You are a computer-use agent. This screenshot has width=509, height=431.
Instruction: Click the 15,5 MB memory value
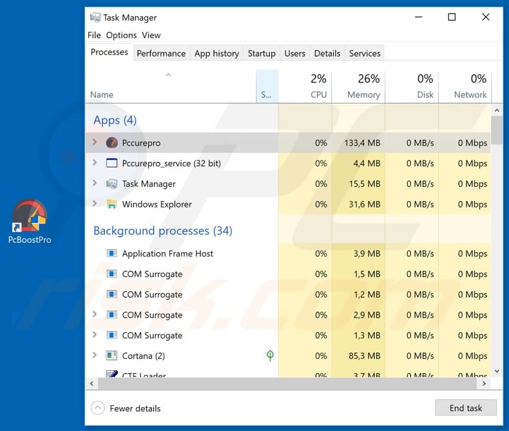(364, 184)
